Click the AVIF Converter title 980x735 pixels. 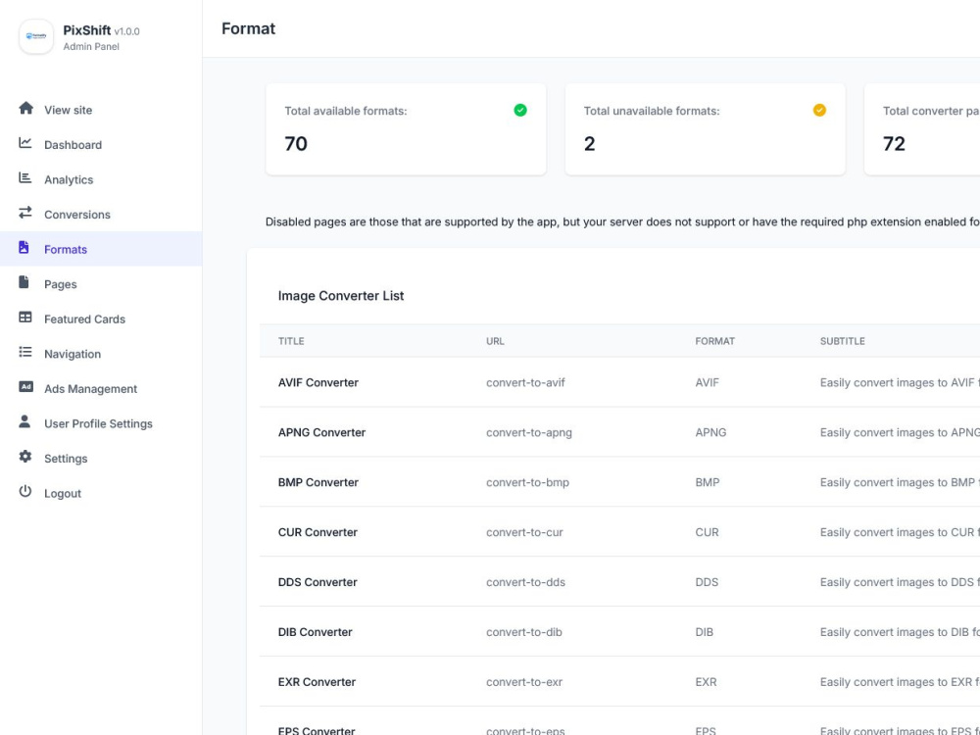point(318,382)
